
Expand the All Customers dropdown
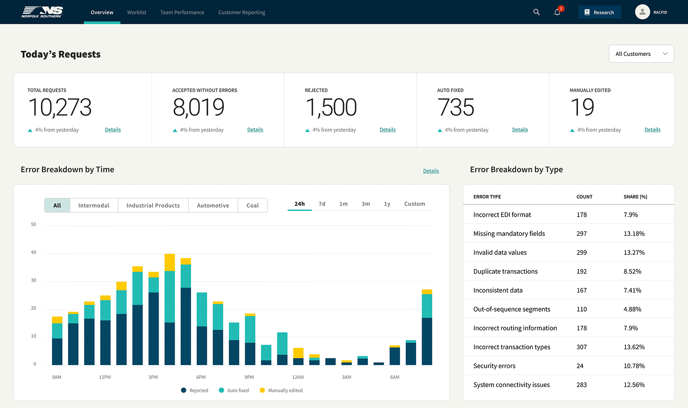(641, 54)
